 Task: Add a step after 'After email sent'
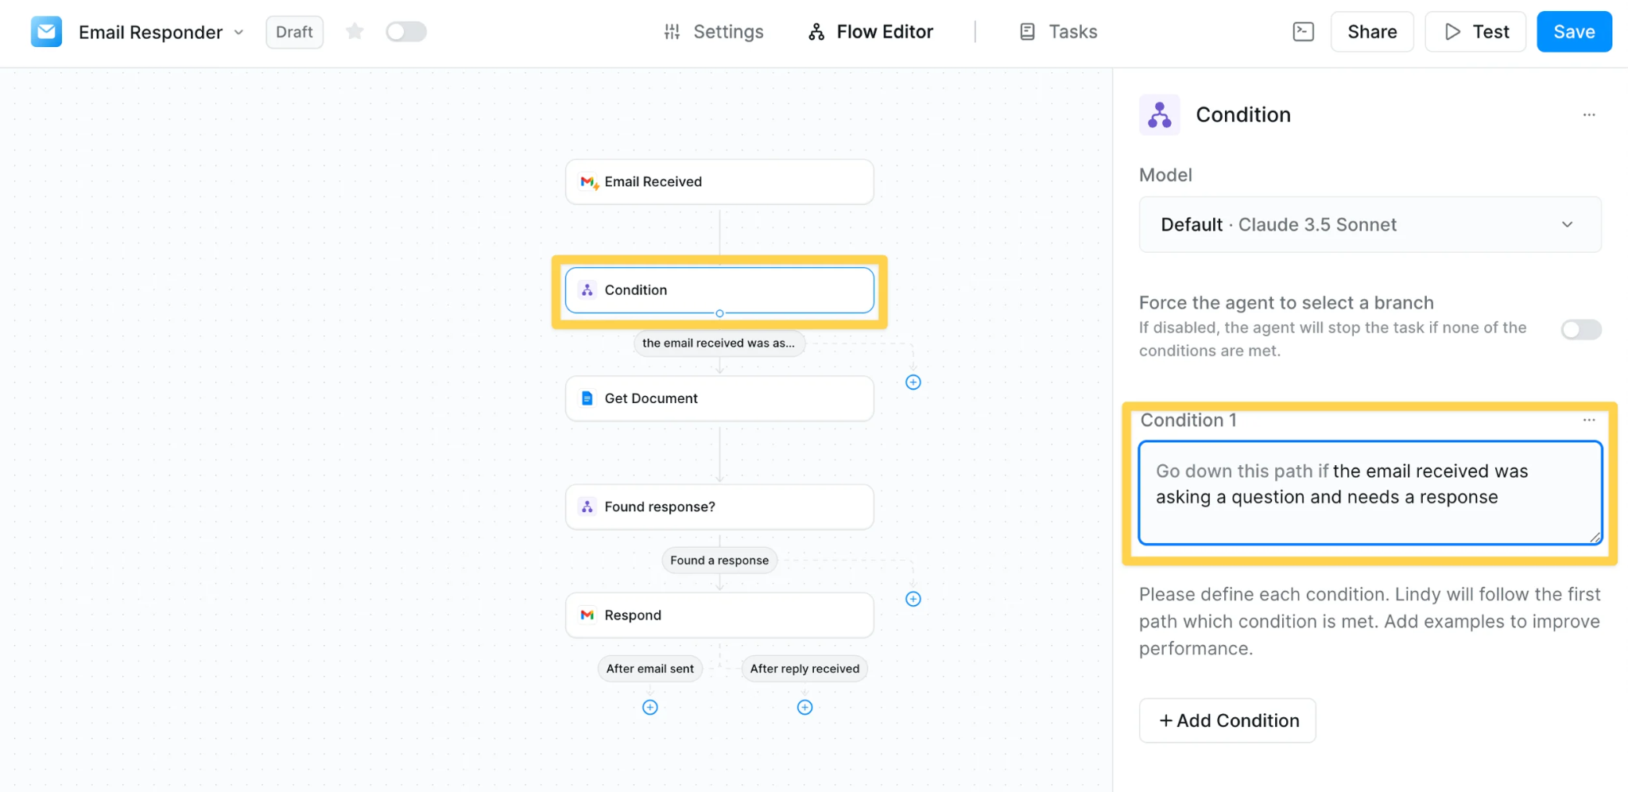click(649, 707)
